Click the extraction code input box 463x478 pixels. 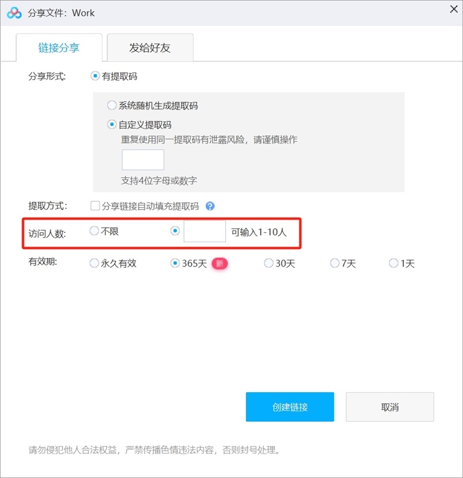(143, 159)
